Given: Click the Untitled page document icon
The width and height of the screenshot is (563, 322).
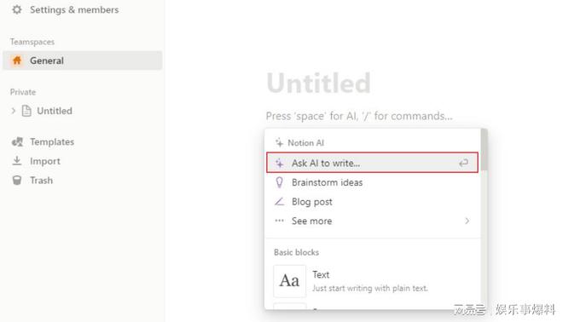Looking at the screenshot, I should 26,111.
